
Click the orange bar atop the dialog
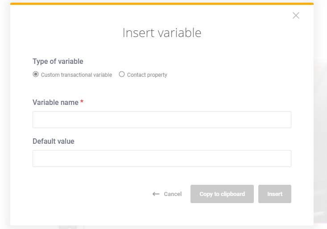162,4
